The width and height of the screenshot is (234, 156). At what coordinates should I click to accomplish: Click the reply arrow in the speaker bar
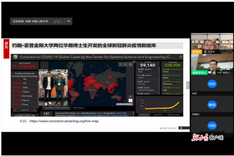[x=68, y=21]
